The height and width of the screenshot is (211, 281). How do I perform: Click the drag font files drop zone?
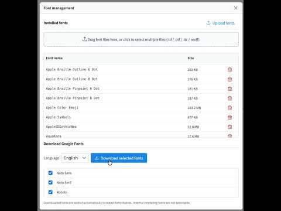click(141, 39)
